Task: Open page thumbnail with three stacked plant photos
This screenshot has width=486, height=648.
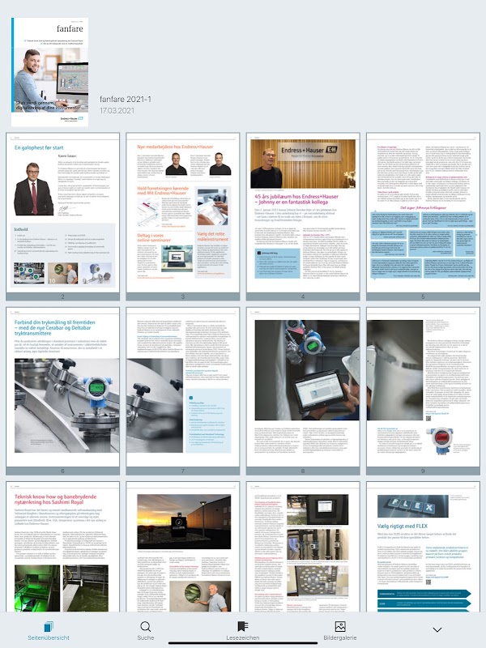Action: pos(303,547)
